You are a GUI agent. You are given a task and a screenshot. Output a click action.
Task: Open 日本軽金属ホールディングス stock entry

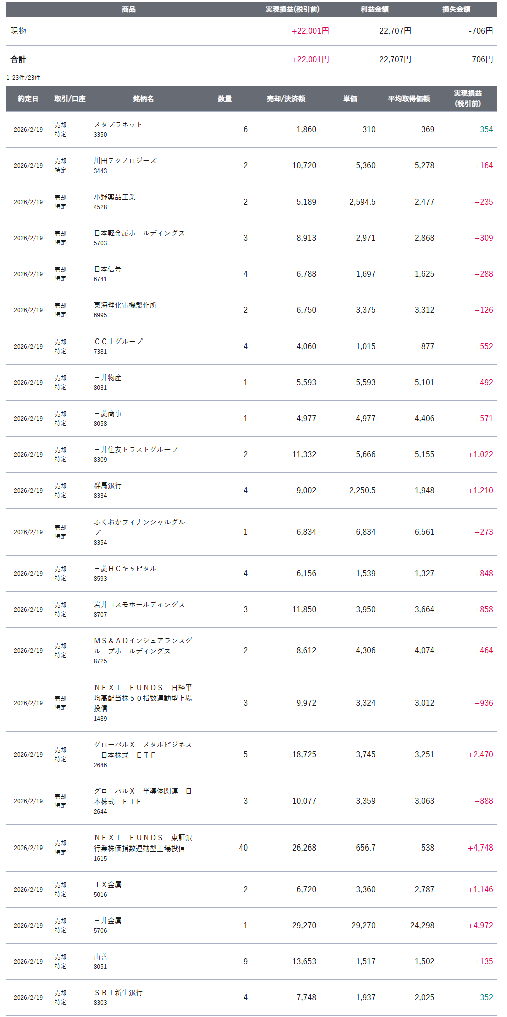pos(139,233)
